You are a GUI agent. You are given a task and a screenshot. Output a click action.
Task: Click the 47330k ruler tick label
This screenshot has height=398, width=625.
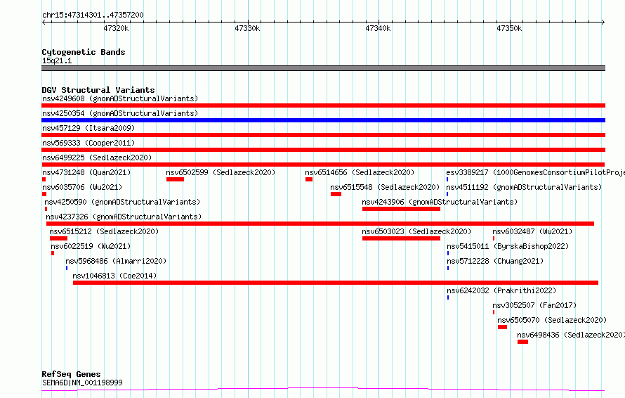(x=247, y=28)
